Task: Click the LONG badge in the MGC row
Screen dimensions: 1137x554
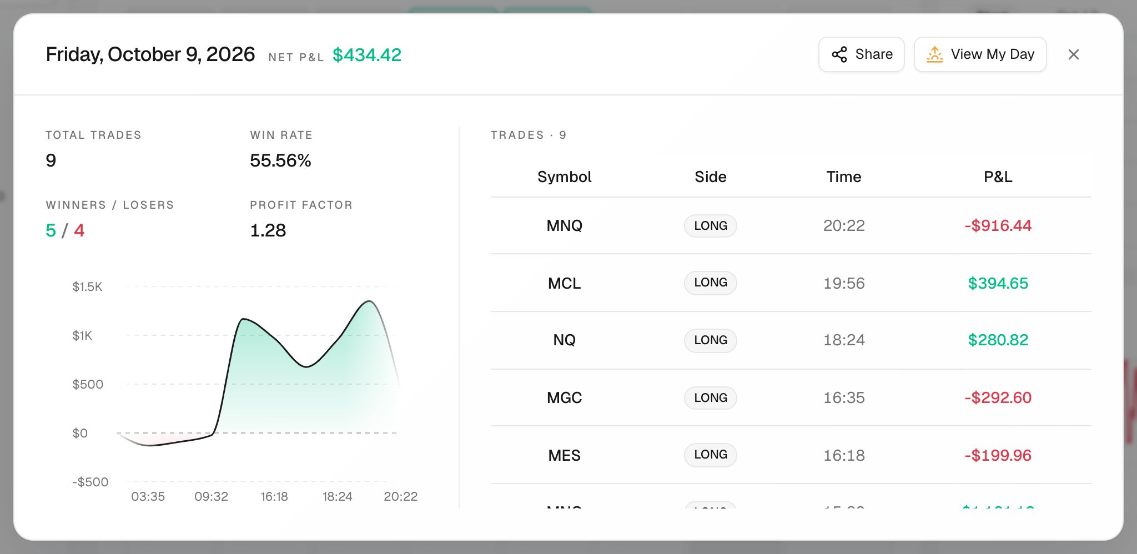Action: click(711, 398)
